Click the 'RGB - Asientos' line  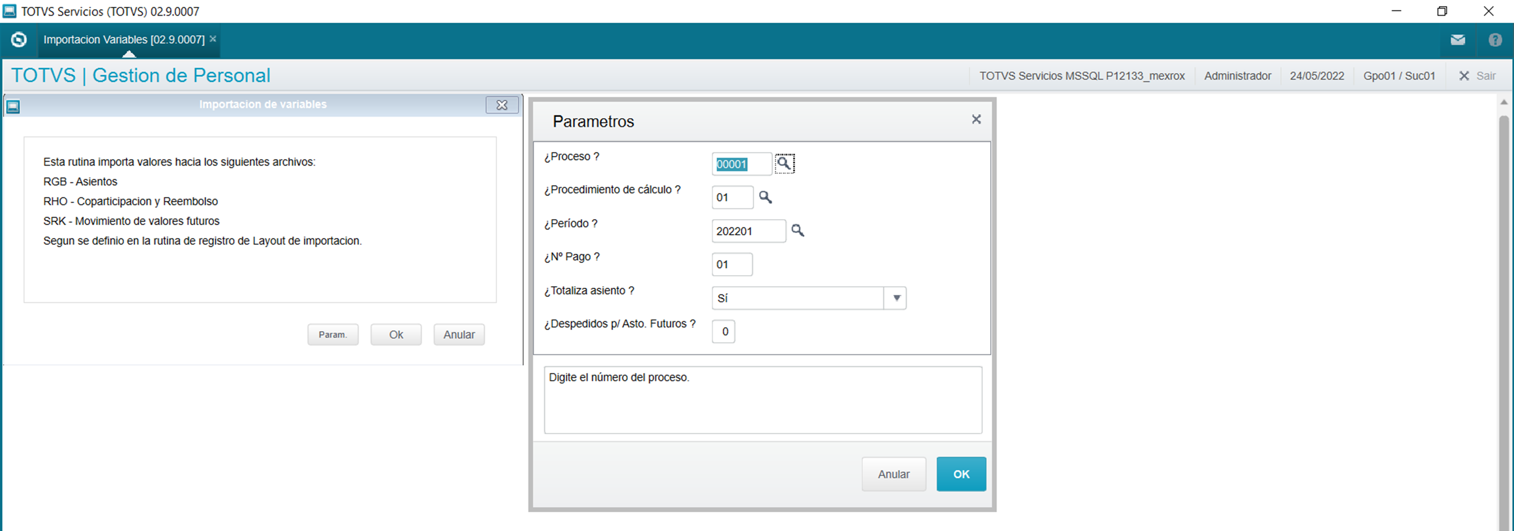click(80, 182)
